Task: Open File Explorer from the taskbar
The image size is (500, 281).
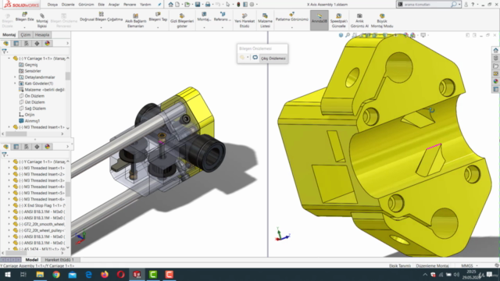Action: 40,274
